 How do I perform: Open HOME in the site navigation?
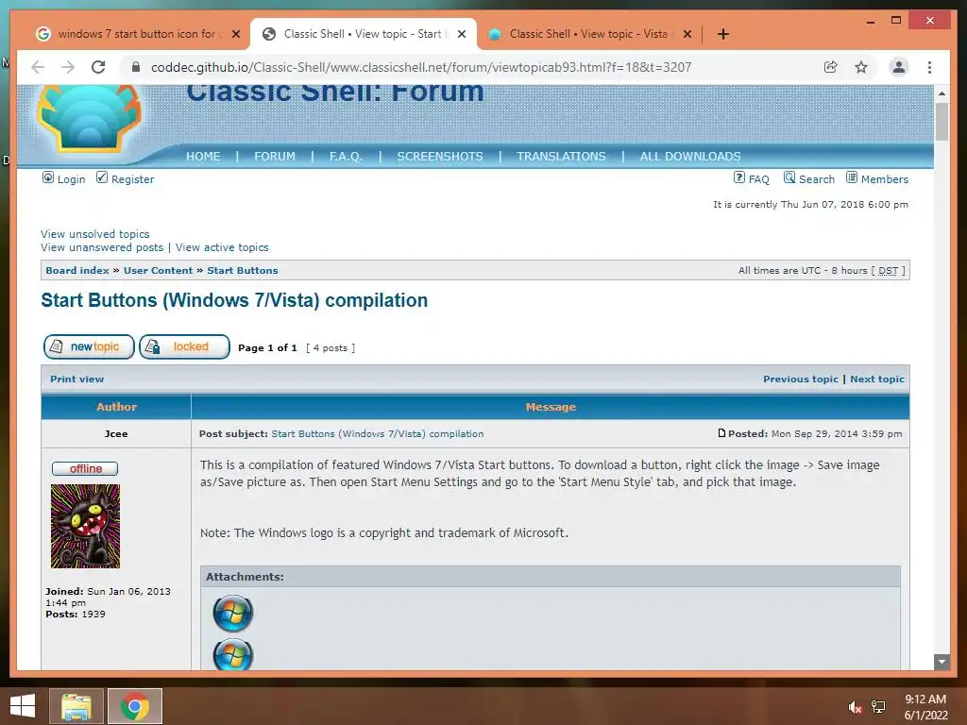(x=203, y=157)
